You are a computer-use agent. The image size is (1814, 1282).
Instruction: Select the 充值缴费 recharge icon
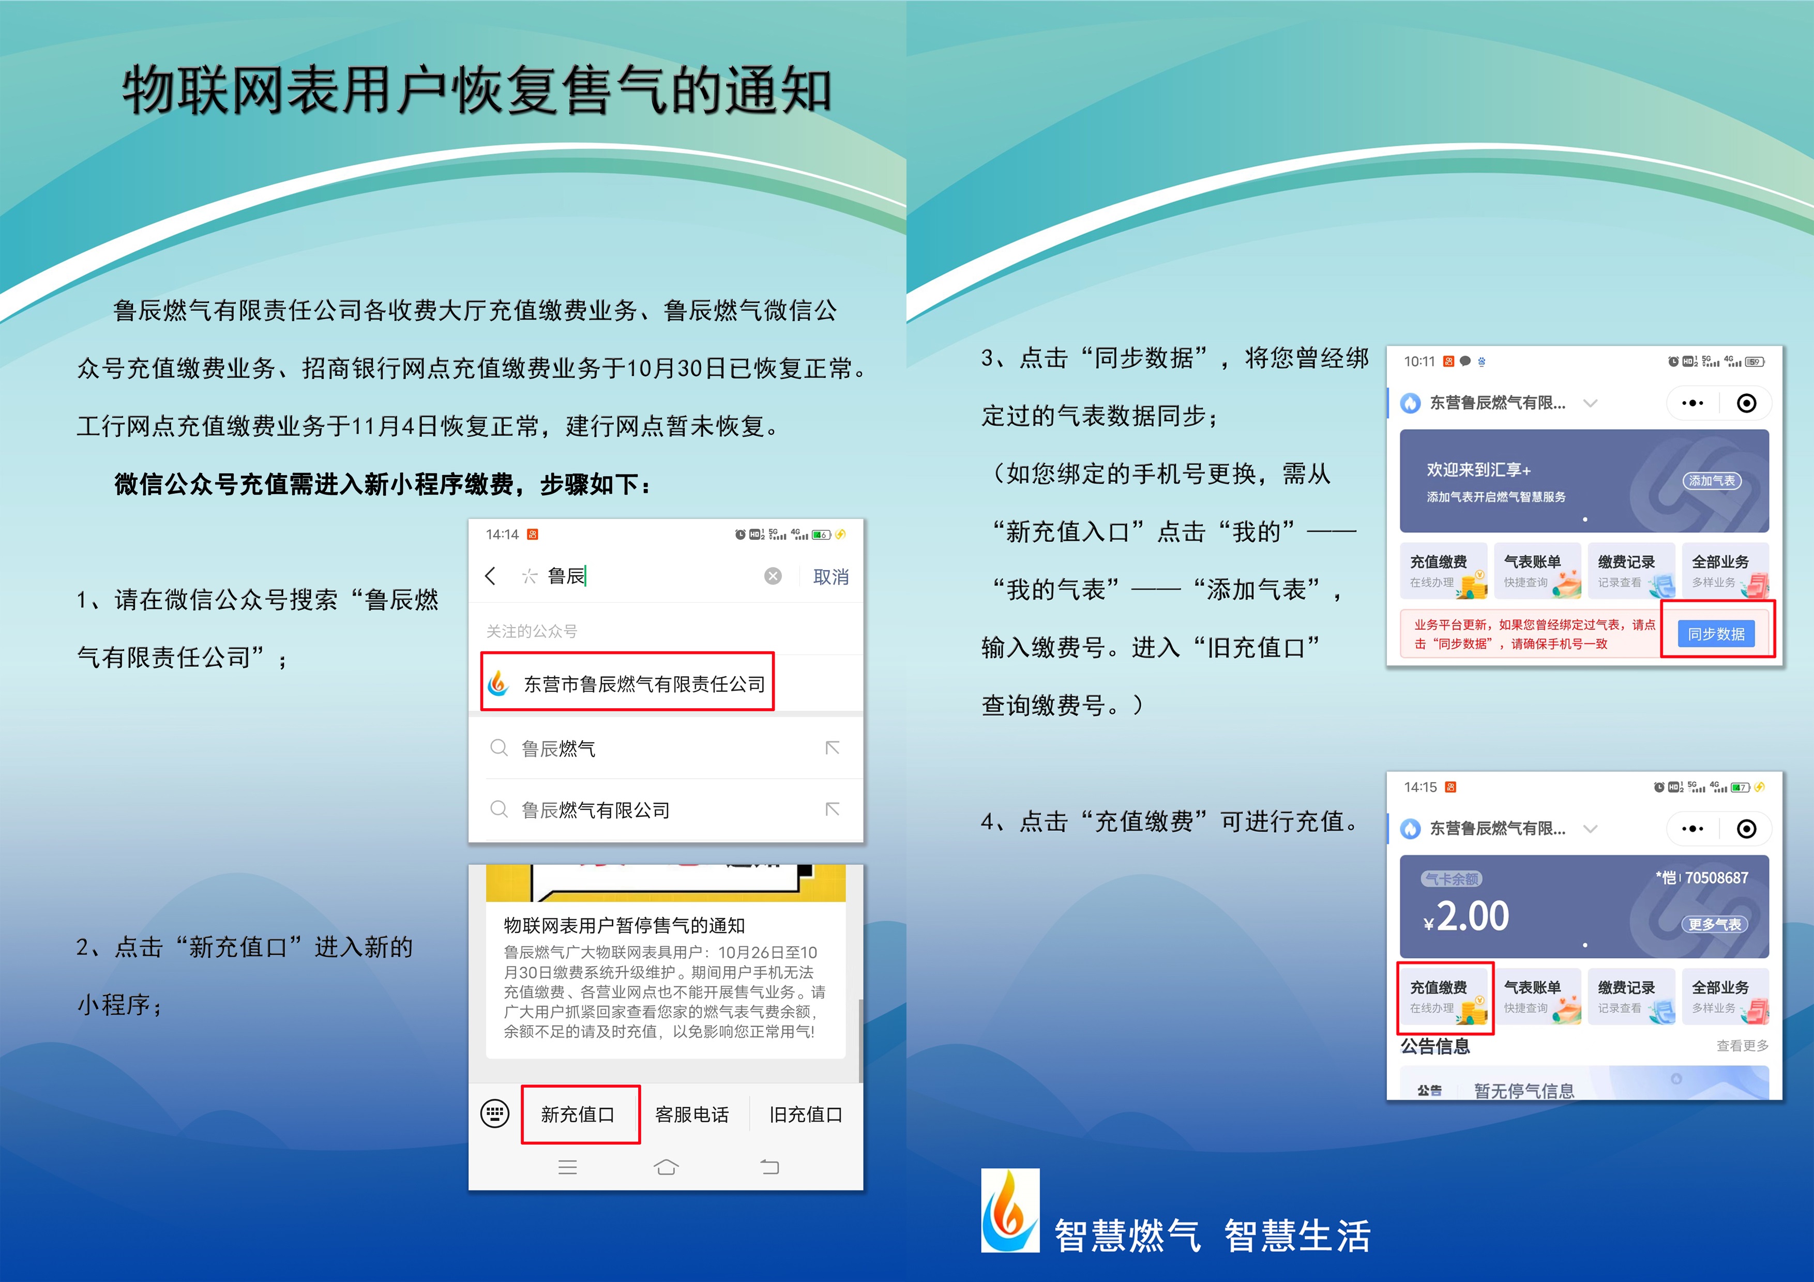(1446, 995)
